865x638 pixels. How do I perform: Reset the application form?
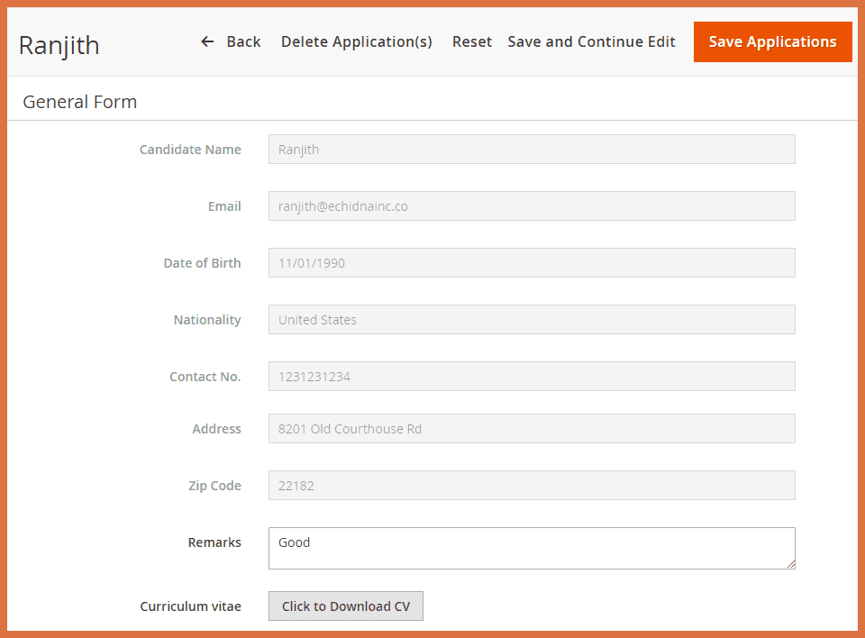coord(472,41)
